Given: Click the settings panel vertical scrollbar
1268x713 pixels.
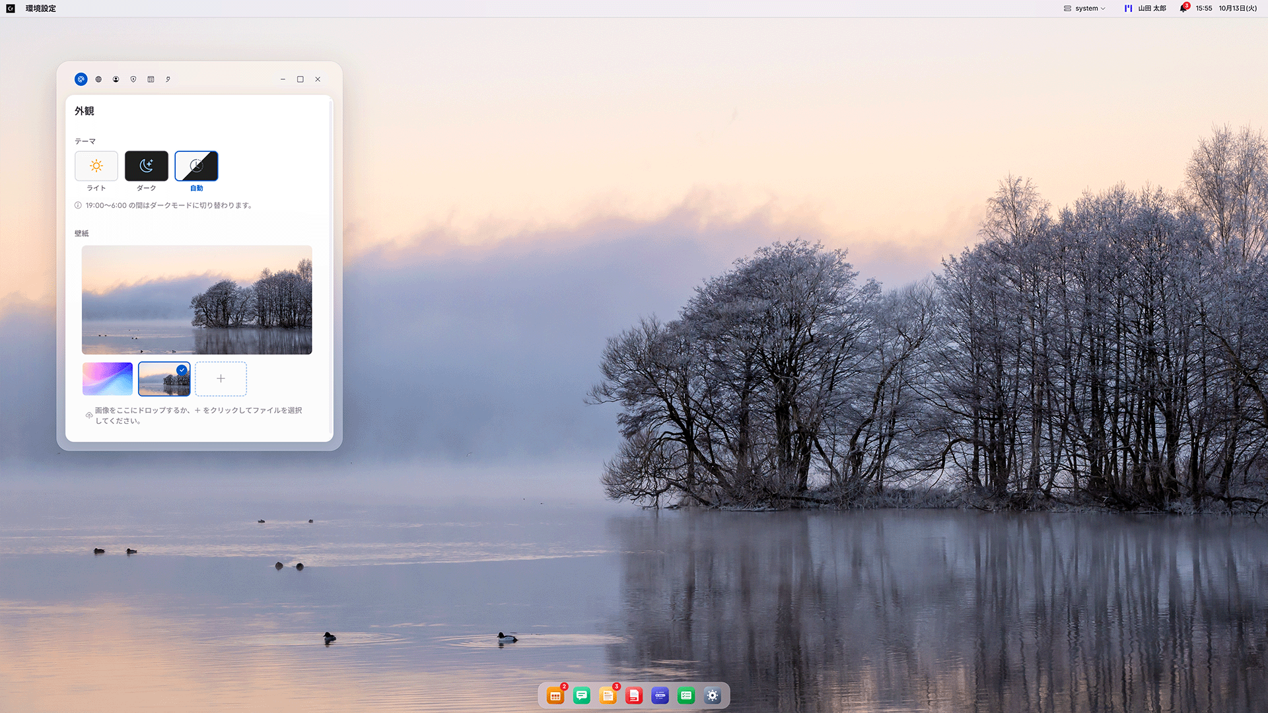Looking at the screenshot, I should point(331,268).
